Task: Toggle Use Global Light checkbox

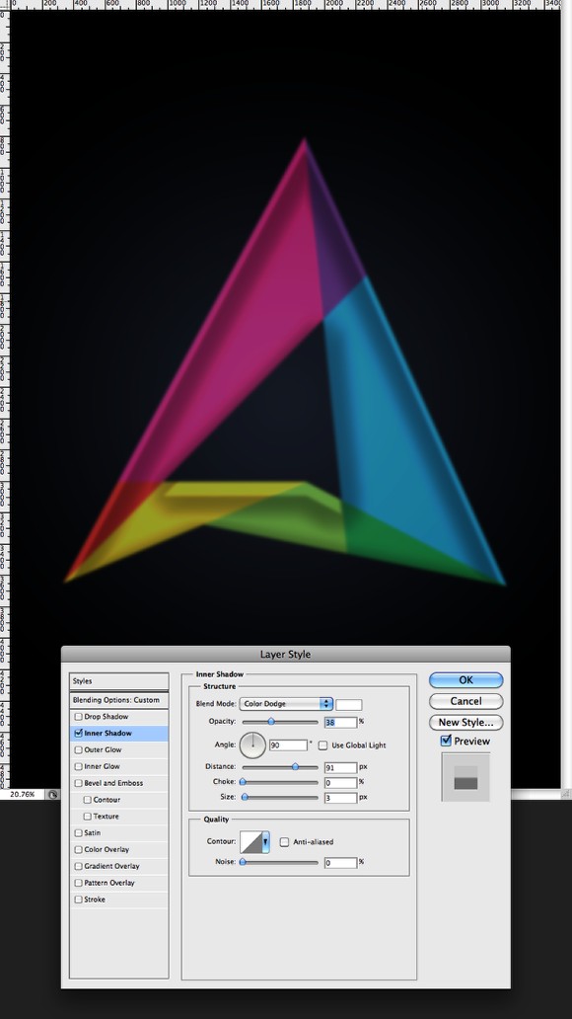Action: point(322,745)
